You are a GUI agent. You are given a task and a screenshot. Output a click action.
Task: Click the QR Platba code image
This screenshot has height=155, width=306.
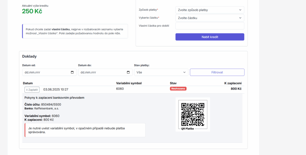click(x=193, y=114)
